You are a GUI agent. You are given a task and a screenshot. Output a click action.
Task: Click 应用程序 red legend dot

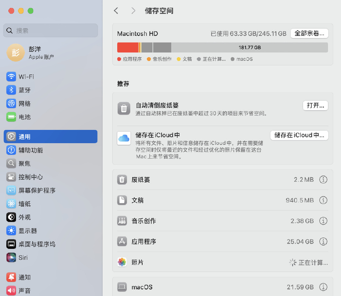pyautogui.click(x=119, y=59)
